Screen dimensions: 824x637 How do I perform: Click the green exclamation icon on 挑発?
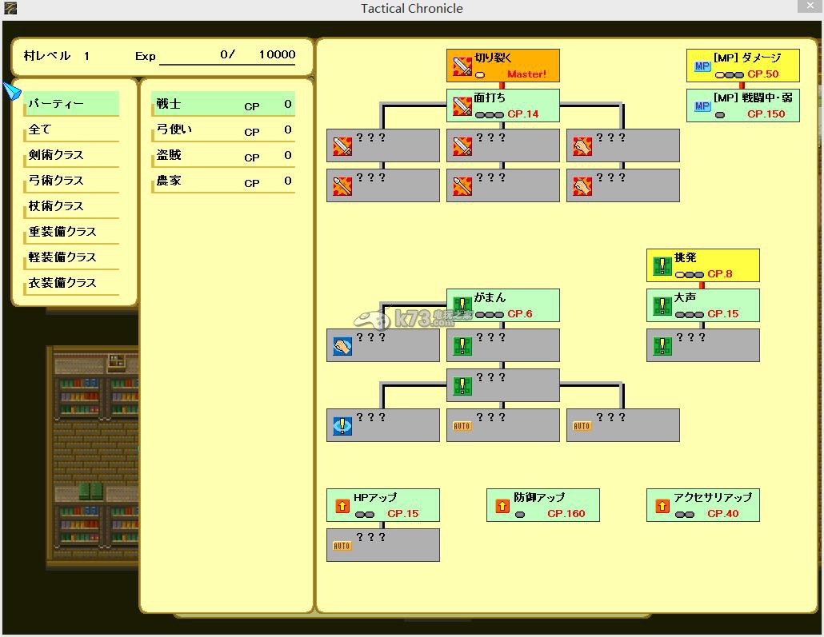[662, 265]
